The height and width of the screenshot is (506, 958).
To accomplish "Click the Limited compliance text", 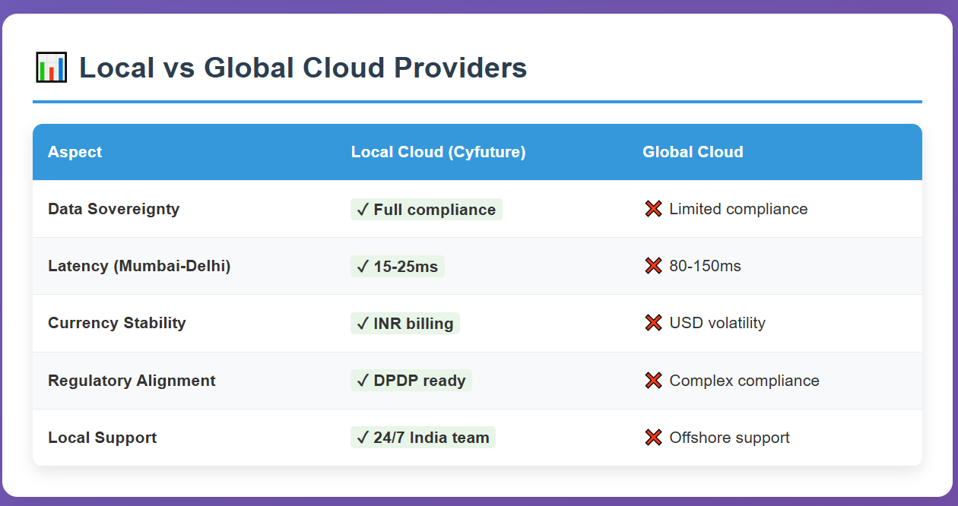I will pos(738,209).
